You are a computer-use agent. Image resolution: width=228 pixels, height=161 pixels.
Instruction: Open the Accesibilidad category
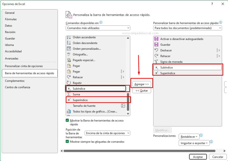13,51
